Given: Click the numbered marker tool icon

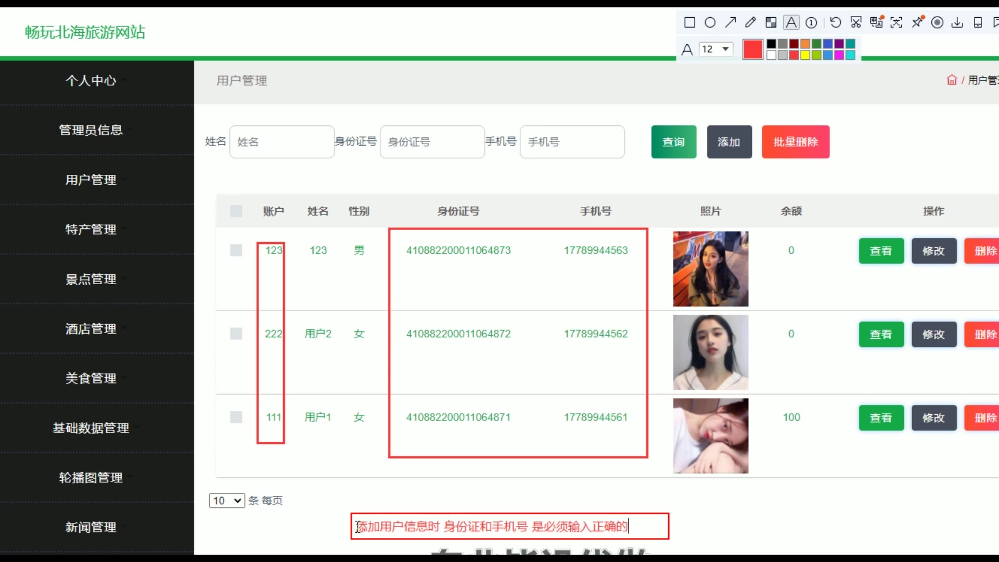Looking at the screenshot, I should coord(811,22).
